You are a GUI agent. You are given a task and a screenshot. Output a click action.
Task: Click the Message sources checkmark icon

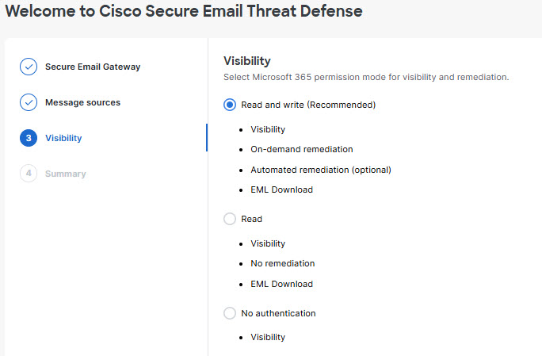[29, 102]
